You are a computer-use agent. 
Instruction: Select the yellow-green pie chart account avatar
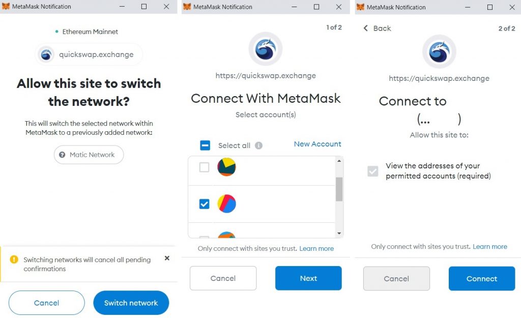(226, 167)
